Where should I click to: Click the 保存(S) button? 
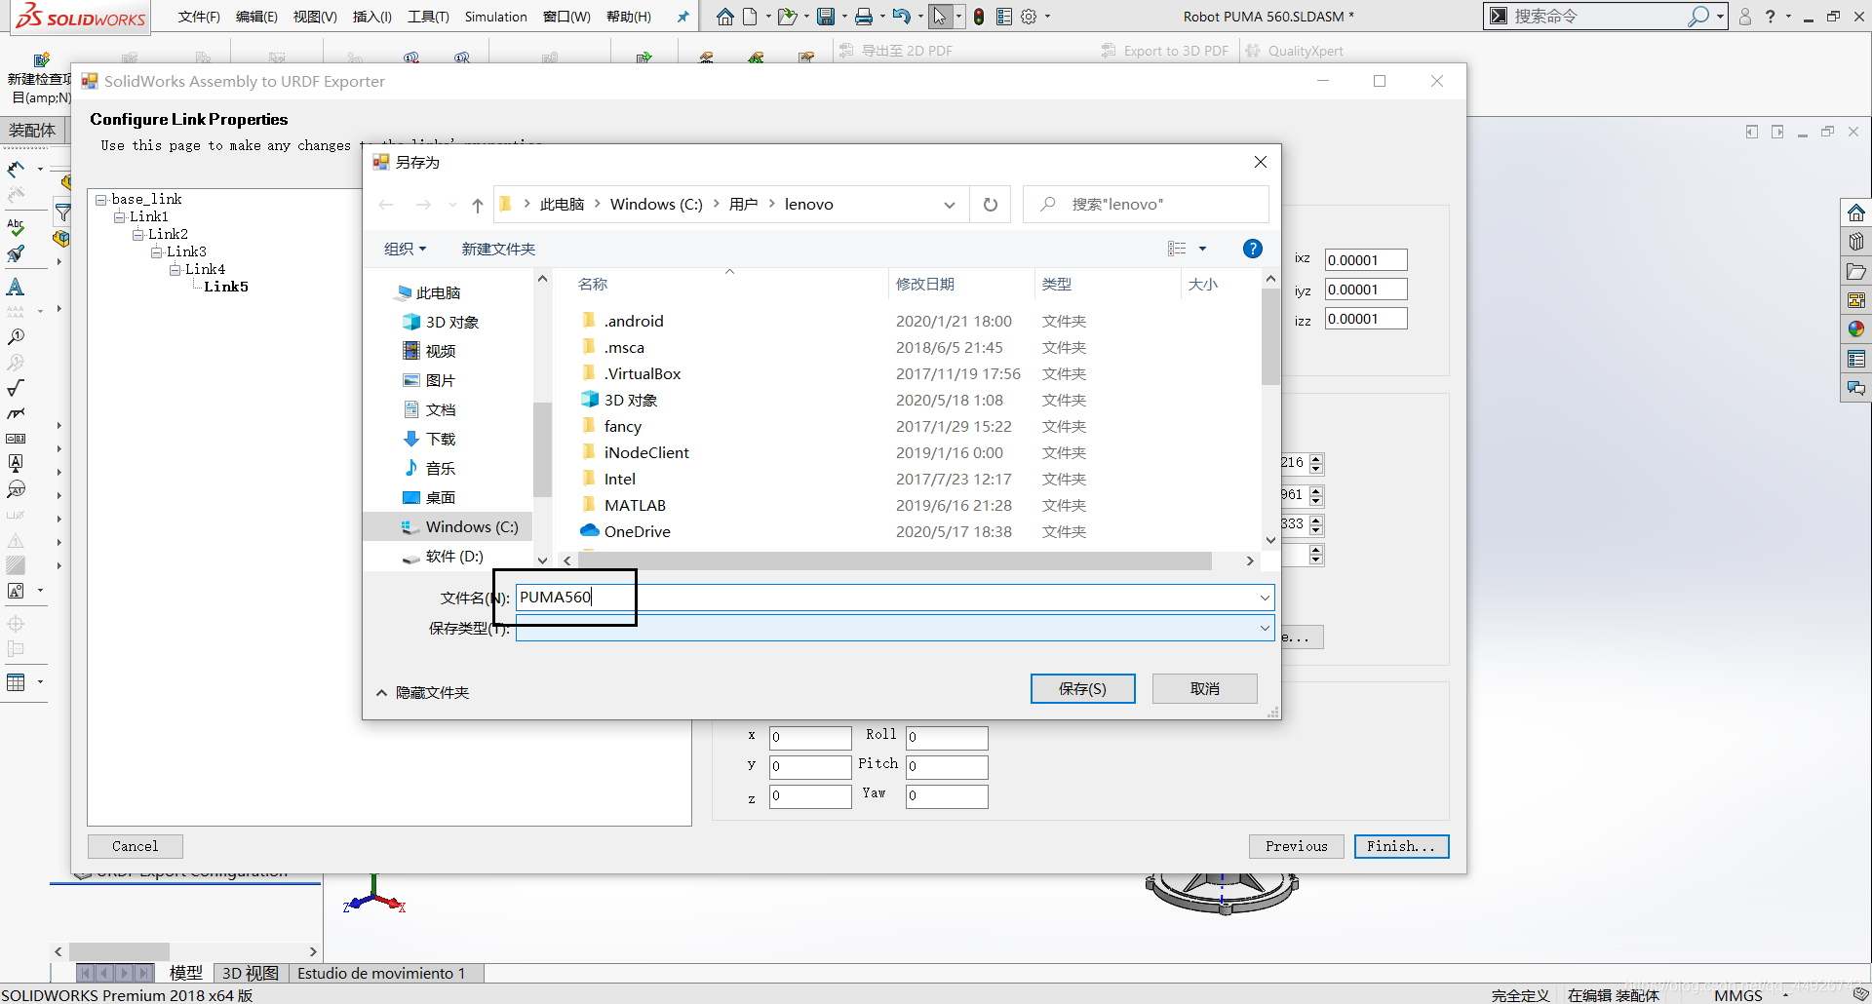[1082, 688]
